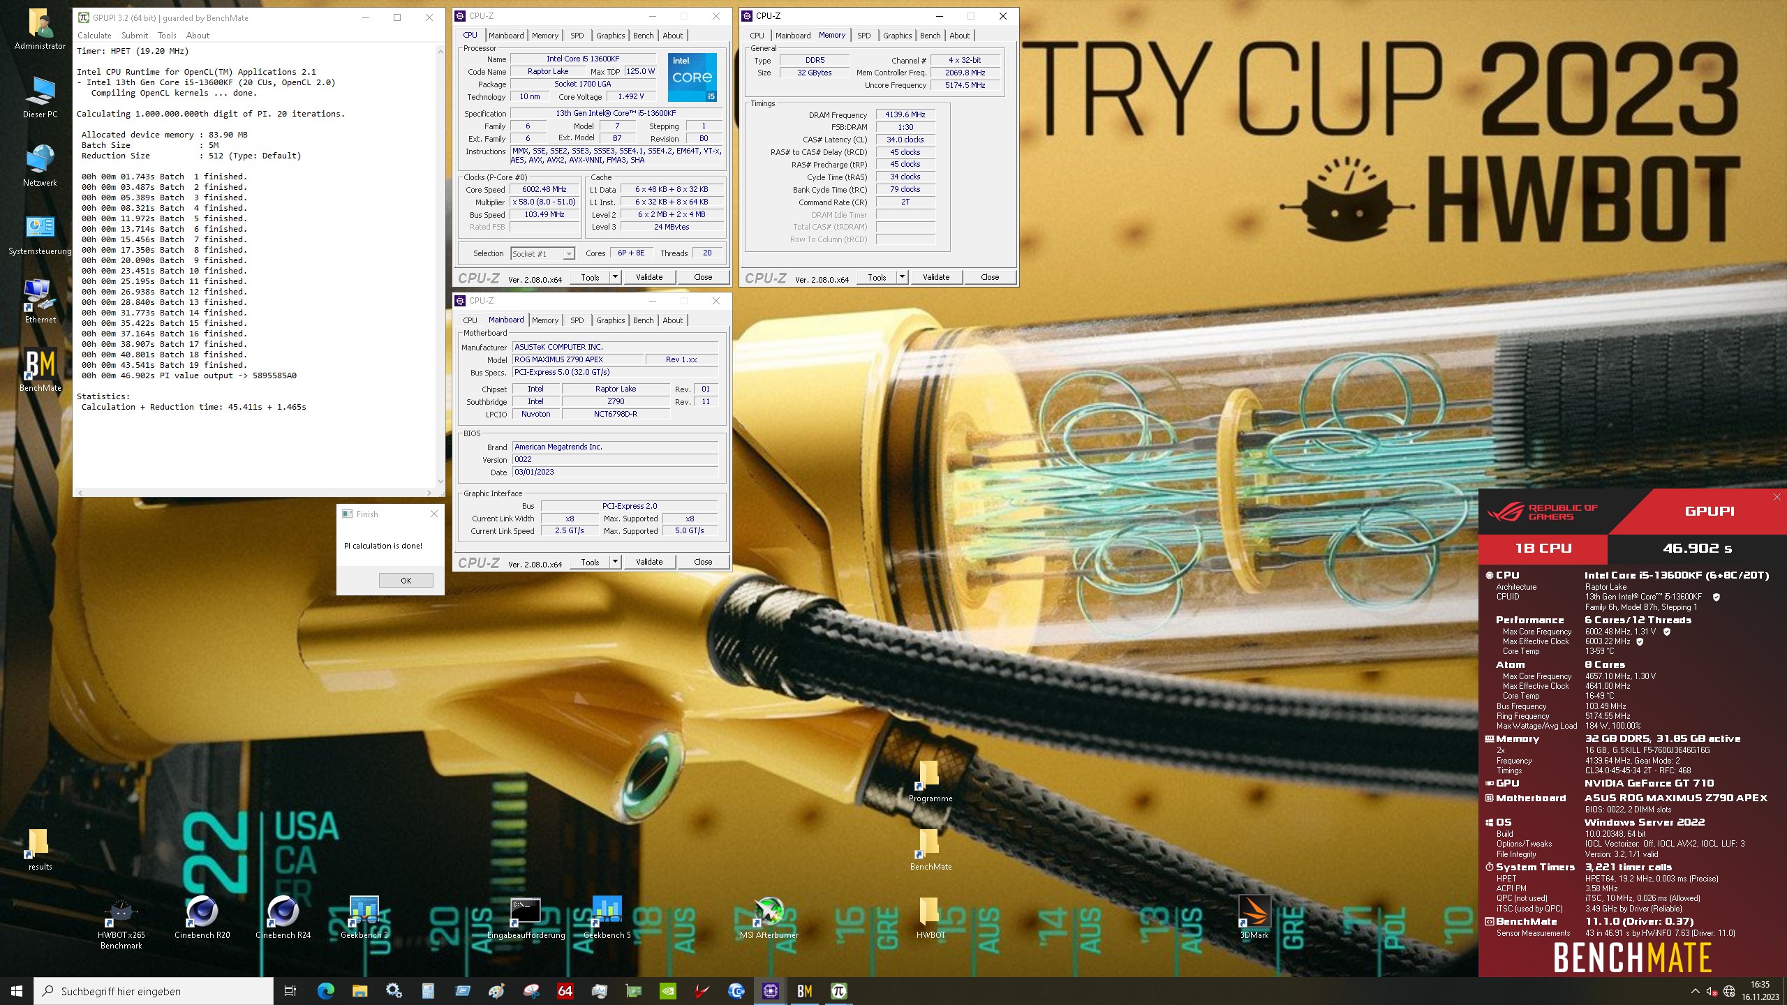1787x1005 pixels.
Task: Open the HWBOT folder on the desktop
Action: pyautogui.click(x=930, y=917)
